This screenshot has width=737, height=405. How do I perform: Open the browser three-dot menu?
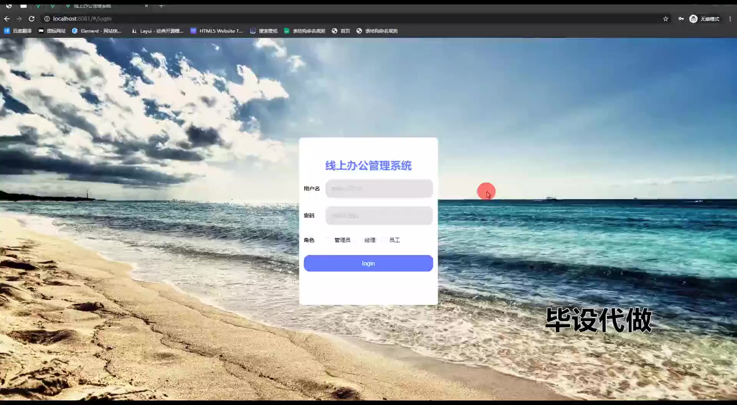(730, 19)
